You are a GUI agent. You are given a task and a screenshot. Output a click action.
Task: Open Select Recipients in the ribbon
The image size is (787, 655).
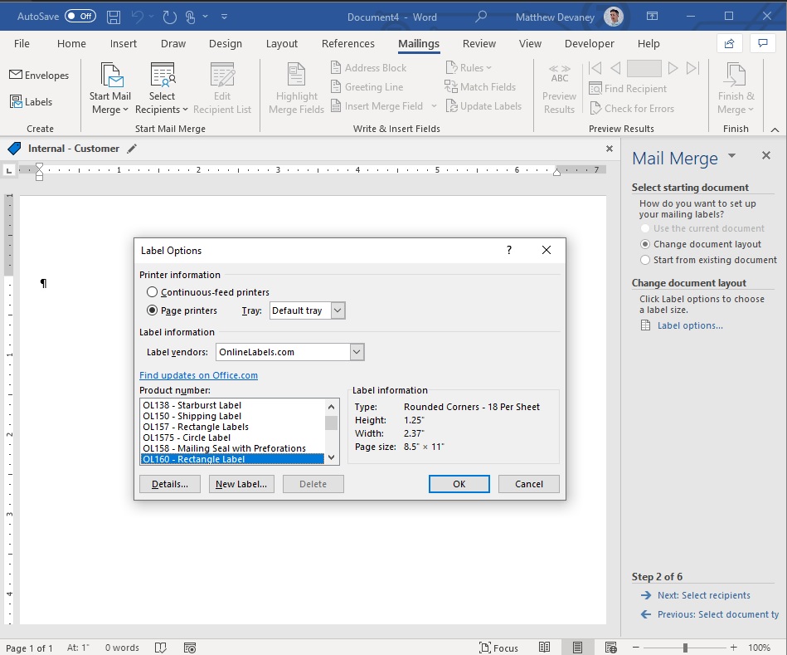coord(162,88)
